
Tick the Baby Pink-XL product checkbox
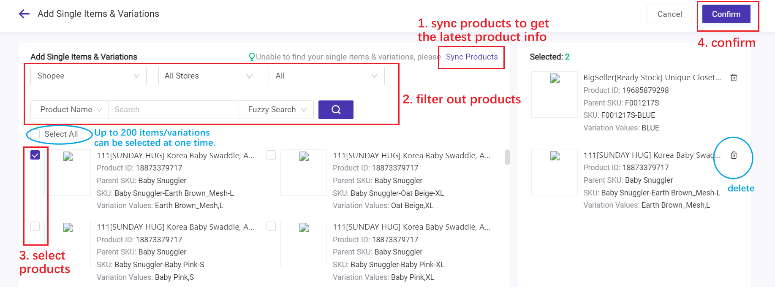(x=271, y=226)
